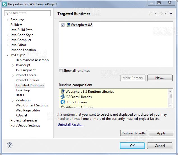Select Java Compiler label
This screenshot has width=178, height=155.
click(21, 40)
